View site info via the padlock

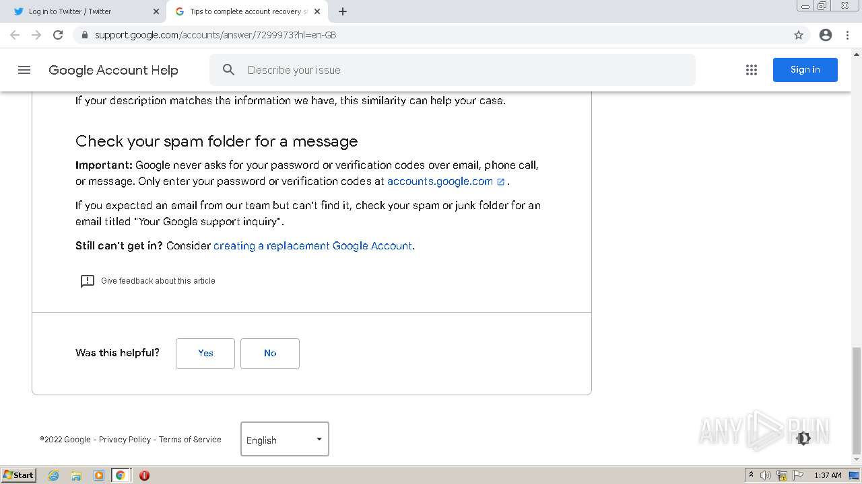[x=84, y=35]
